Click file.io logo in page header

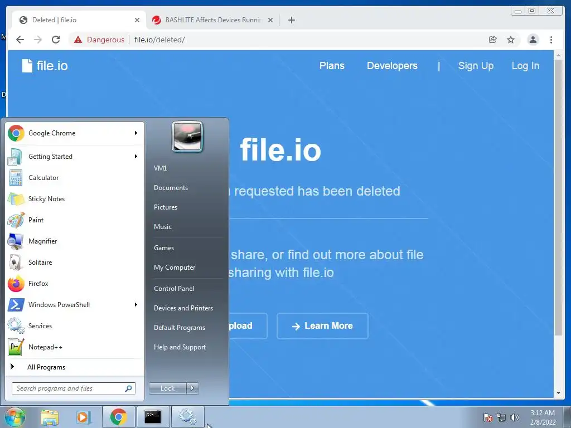pos(45,66)
